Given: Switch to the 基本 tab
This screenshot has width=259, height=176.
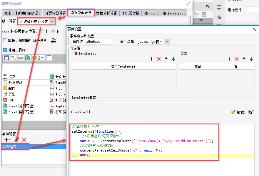Looking at the screenshot, I should pos(8,13).
